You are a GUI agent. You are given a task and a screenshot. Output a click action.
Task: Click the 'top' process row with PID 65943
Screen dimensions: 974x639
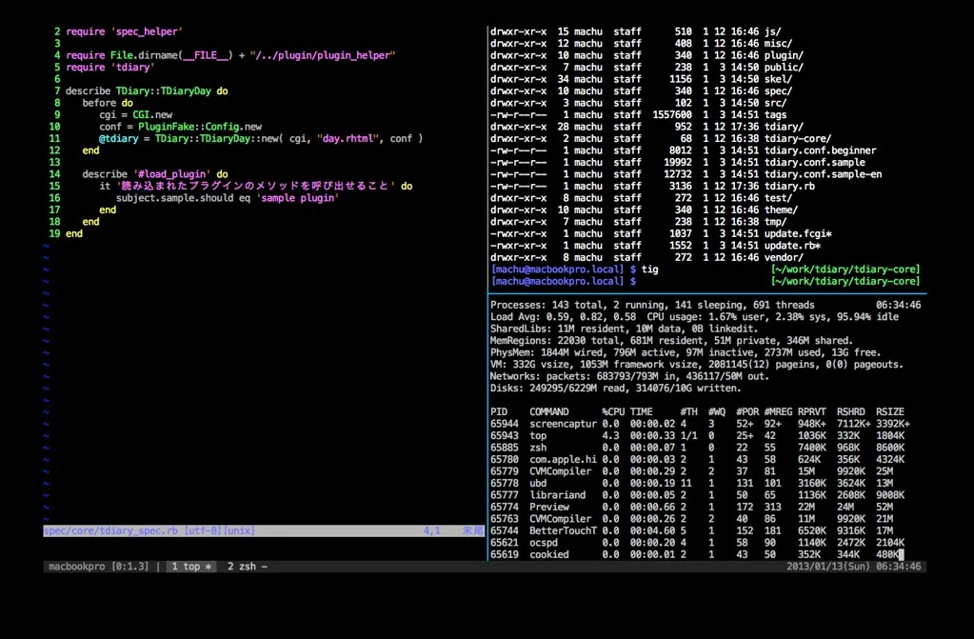click(x=697, y=436)
